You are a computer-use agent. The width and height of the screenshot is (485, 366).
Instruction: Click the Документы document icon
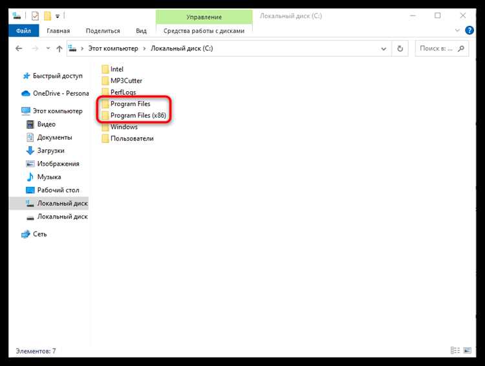coord(30,137)
